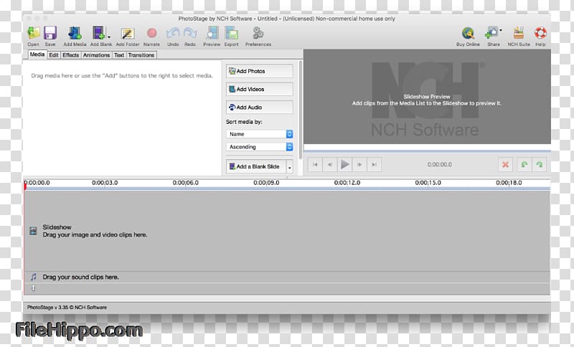Open the Ascending sort order dropdown

click(x=260, y=147)
